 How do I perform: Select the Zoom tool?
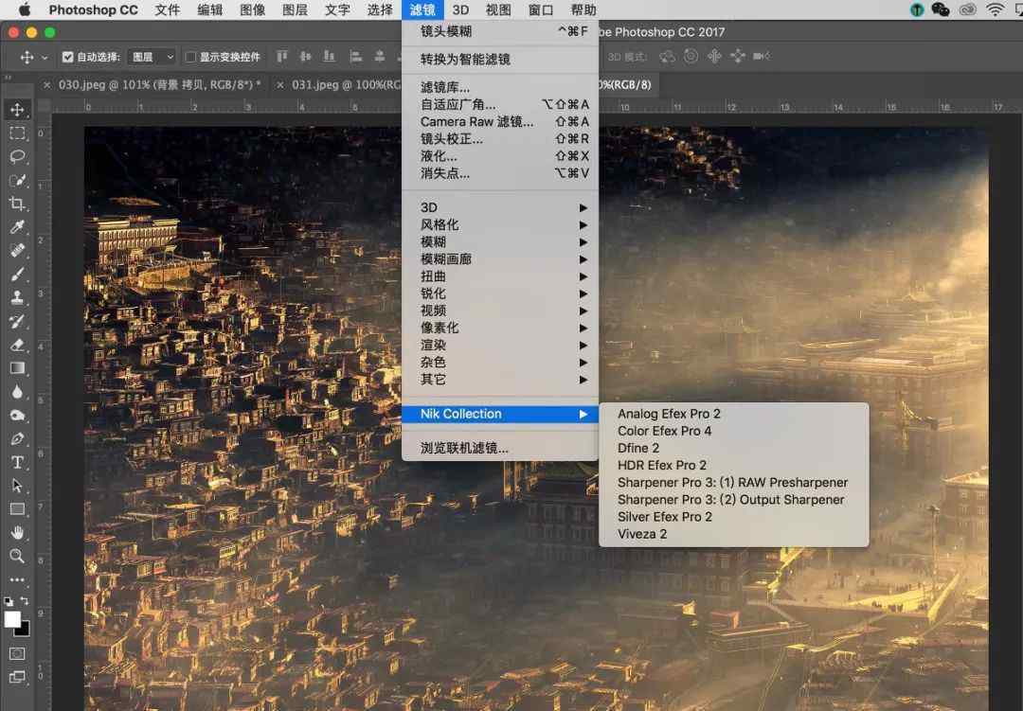click(18, 557)
